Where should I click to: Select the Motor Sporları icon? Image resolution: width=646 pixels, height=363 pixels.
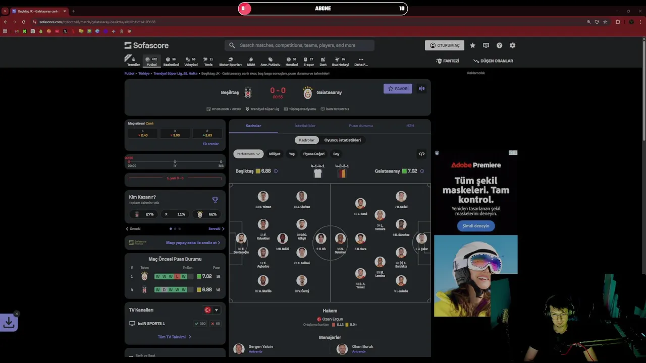[230, 61]
